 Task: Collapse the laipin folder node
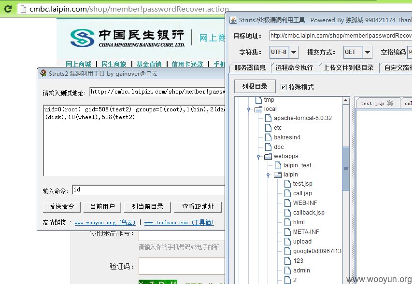click(268, 175)
